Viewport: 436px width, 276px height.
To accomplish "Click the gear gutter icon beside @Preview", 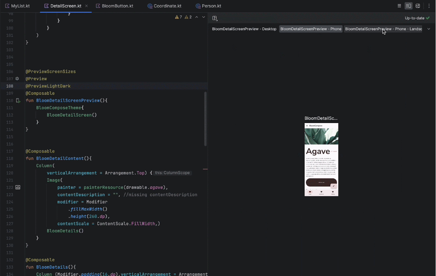I will coord(17,79).
